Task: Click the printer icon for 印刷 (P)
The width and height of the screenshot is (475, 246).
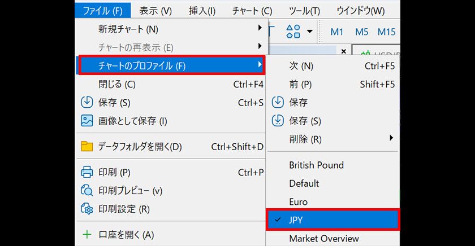Action: [87, 172]
